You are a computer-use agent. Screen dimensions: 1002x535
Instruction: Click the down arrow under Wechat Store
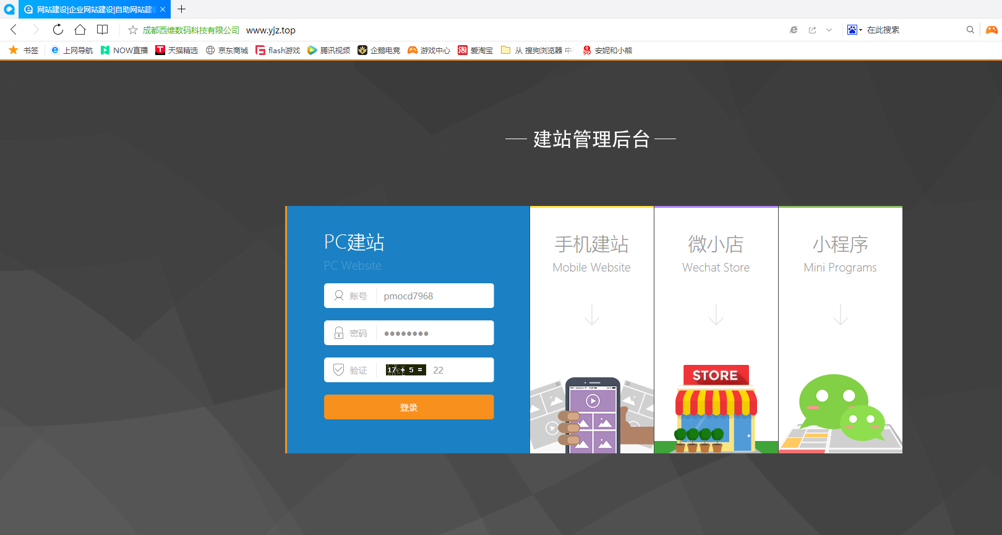click(x=716, y=314)
